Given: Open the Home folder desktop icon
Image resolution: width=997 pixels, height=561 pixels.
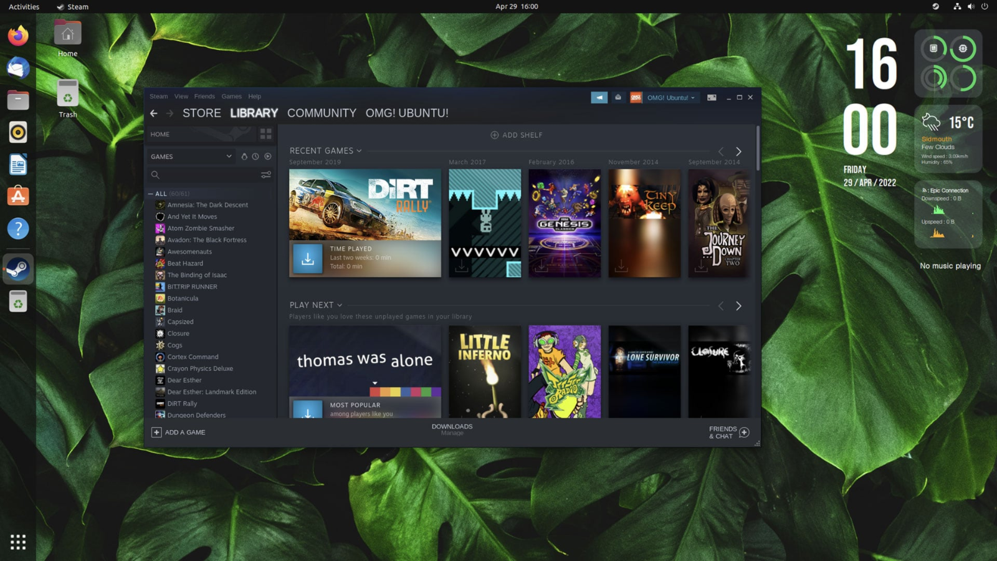Looking at the screenshot, I should click(x=67, y=38).
